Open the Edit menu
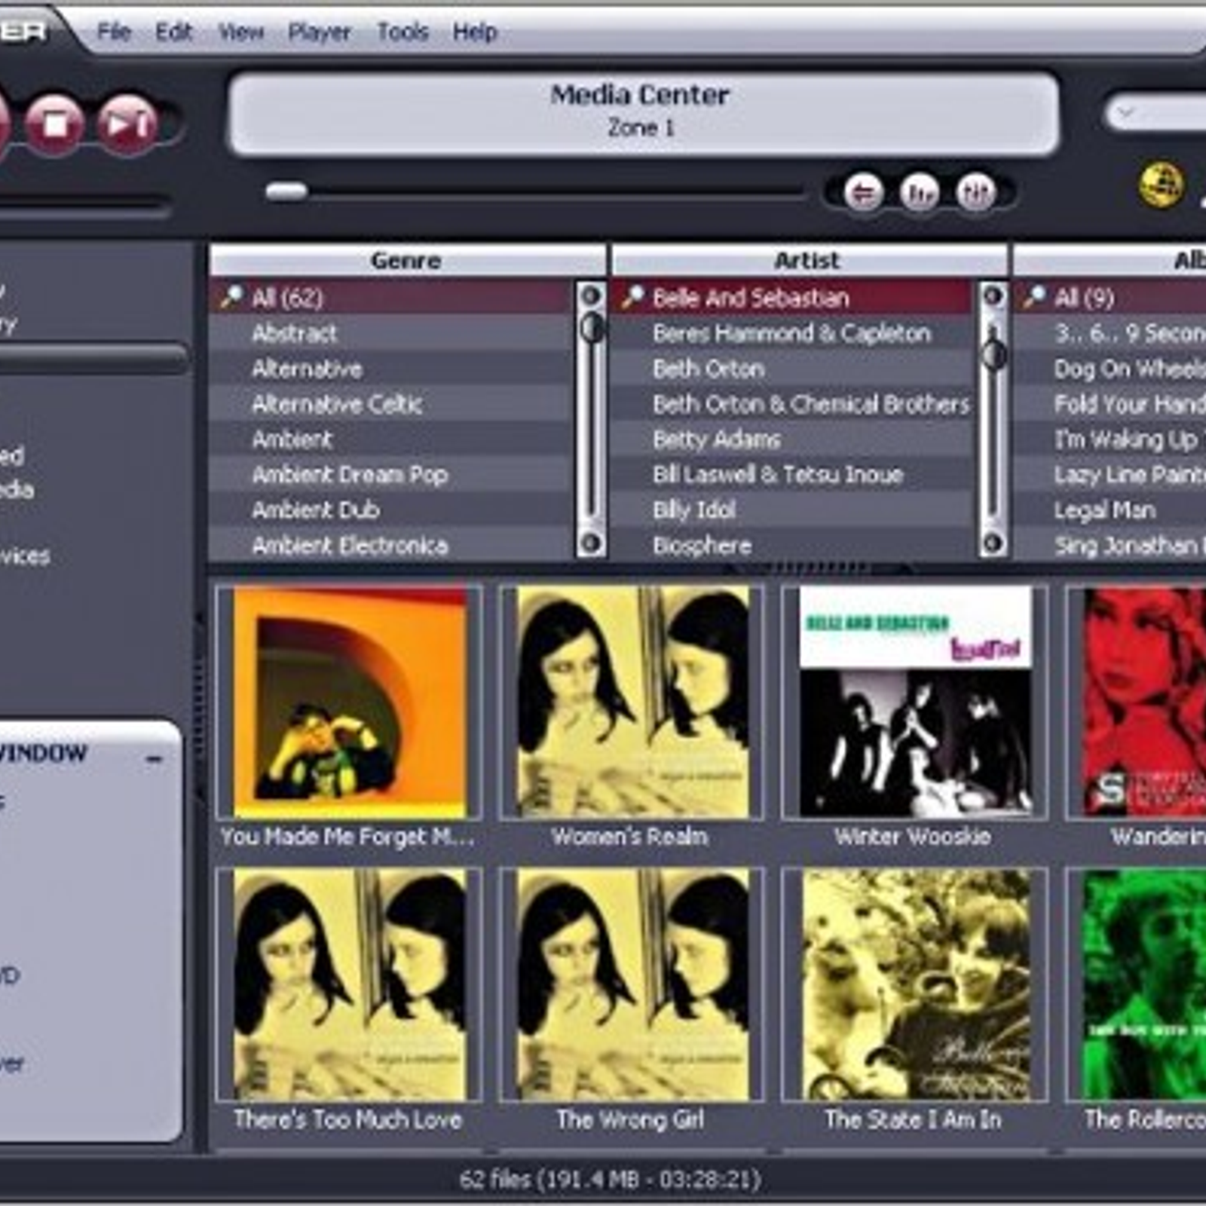Screen dimensions: 1206x1206 coord(174,32)
